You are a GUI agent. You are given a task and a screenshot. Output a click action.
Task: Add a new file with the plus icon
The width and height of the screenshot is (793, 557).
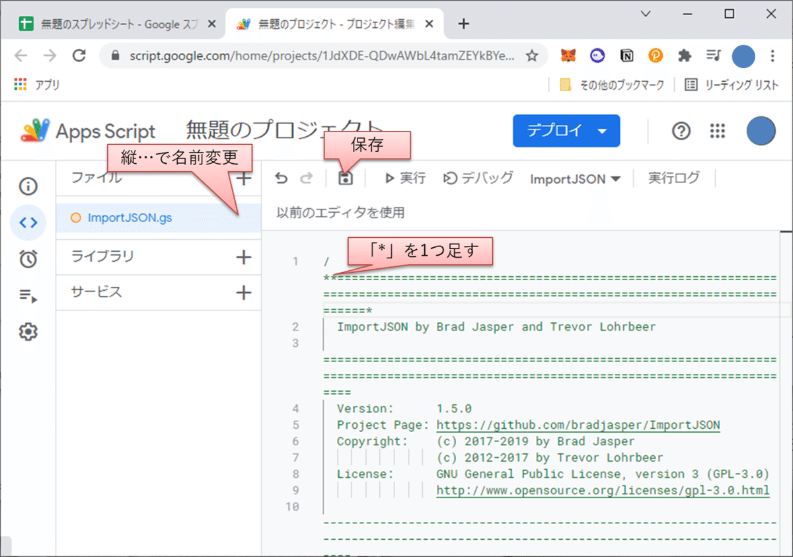click(244, 178)
